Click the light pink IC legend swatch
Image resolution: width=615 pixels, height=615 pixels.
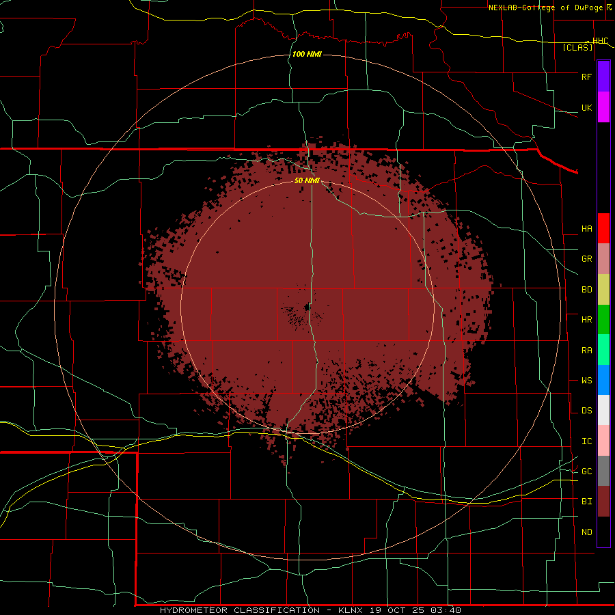(603, 441)
